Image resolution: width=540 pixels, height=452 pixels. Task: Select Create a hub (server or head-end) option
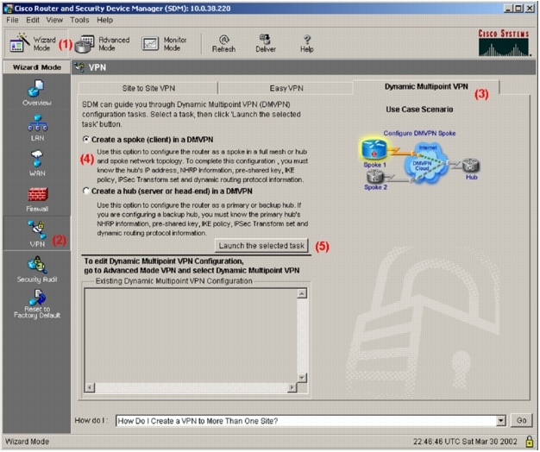(x=86, y=191)
